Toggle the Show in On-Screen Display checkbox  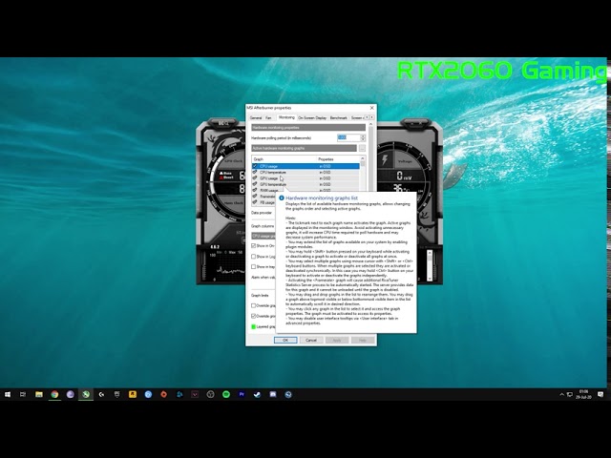(254, 246)
